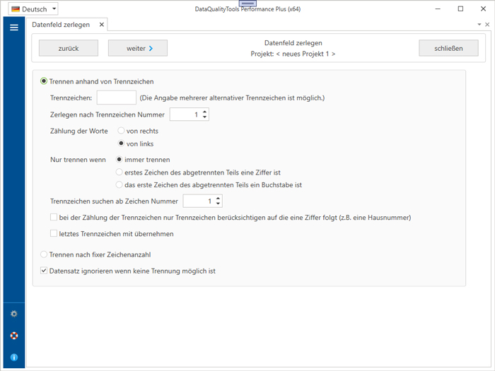
Task: Click the weiter button
Action: point(137,48)
